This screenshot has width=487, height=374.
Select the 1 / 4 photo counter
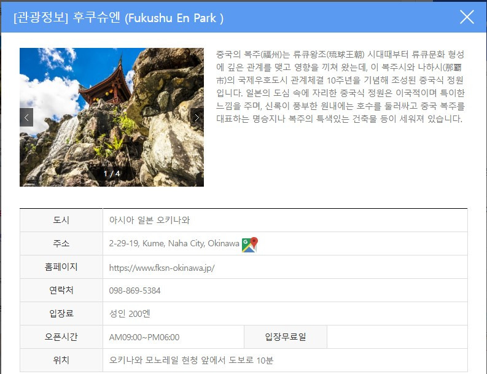coord(112,173)
